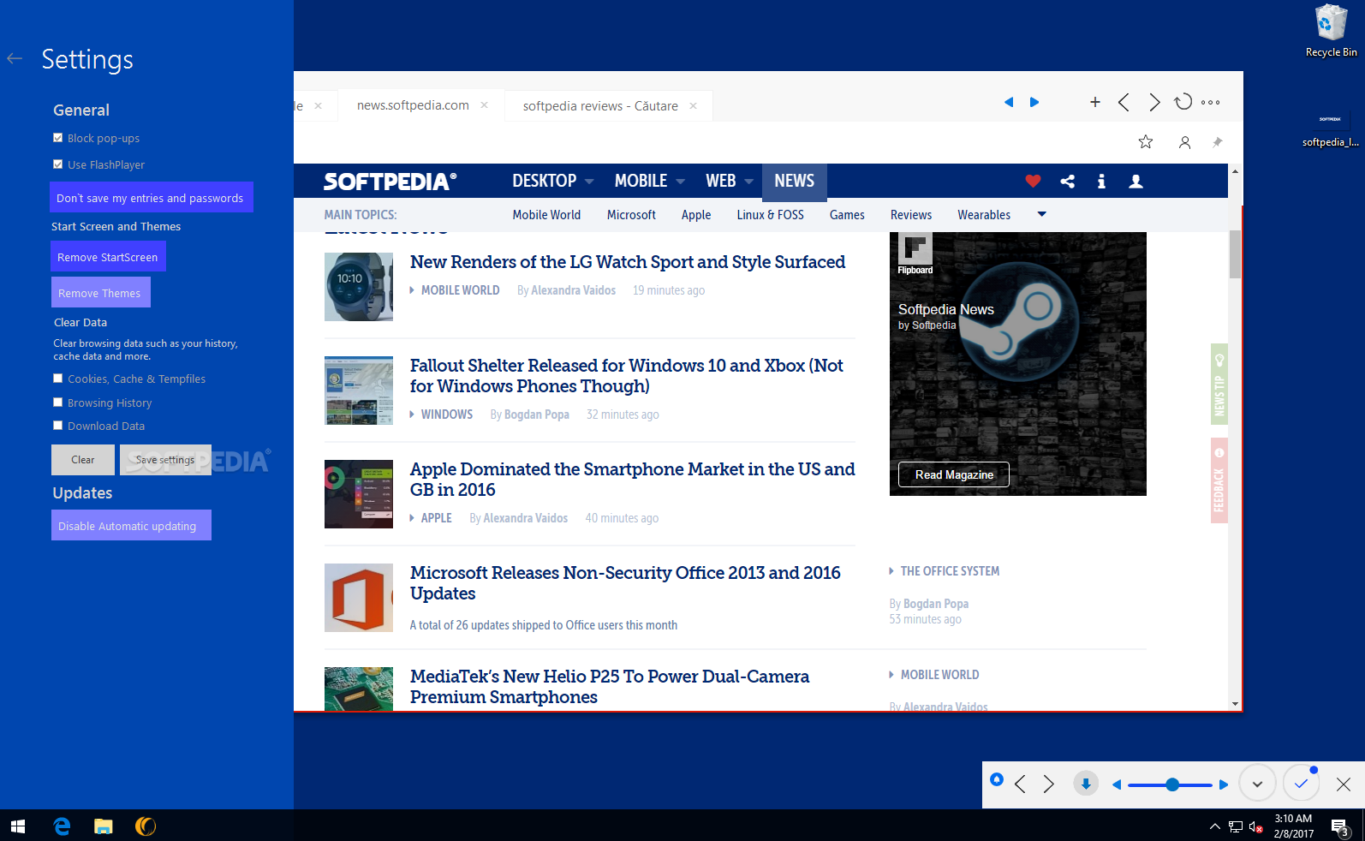Click Save settings button
Image resolution: width=1365 pixels, height=841 pixels.
(165, 460)
